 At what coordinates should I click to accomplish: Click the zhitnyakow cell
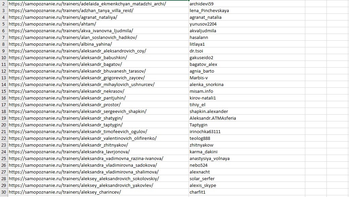pos(247,145)
